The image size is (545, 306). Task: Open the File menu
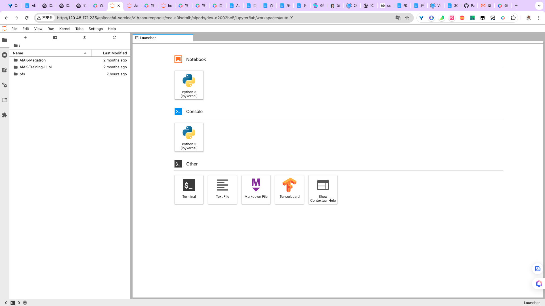tap(14, 29)
